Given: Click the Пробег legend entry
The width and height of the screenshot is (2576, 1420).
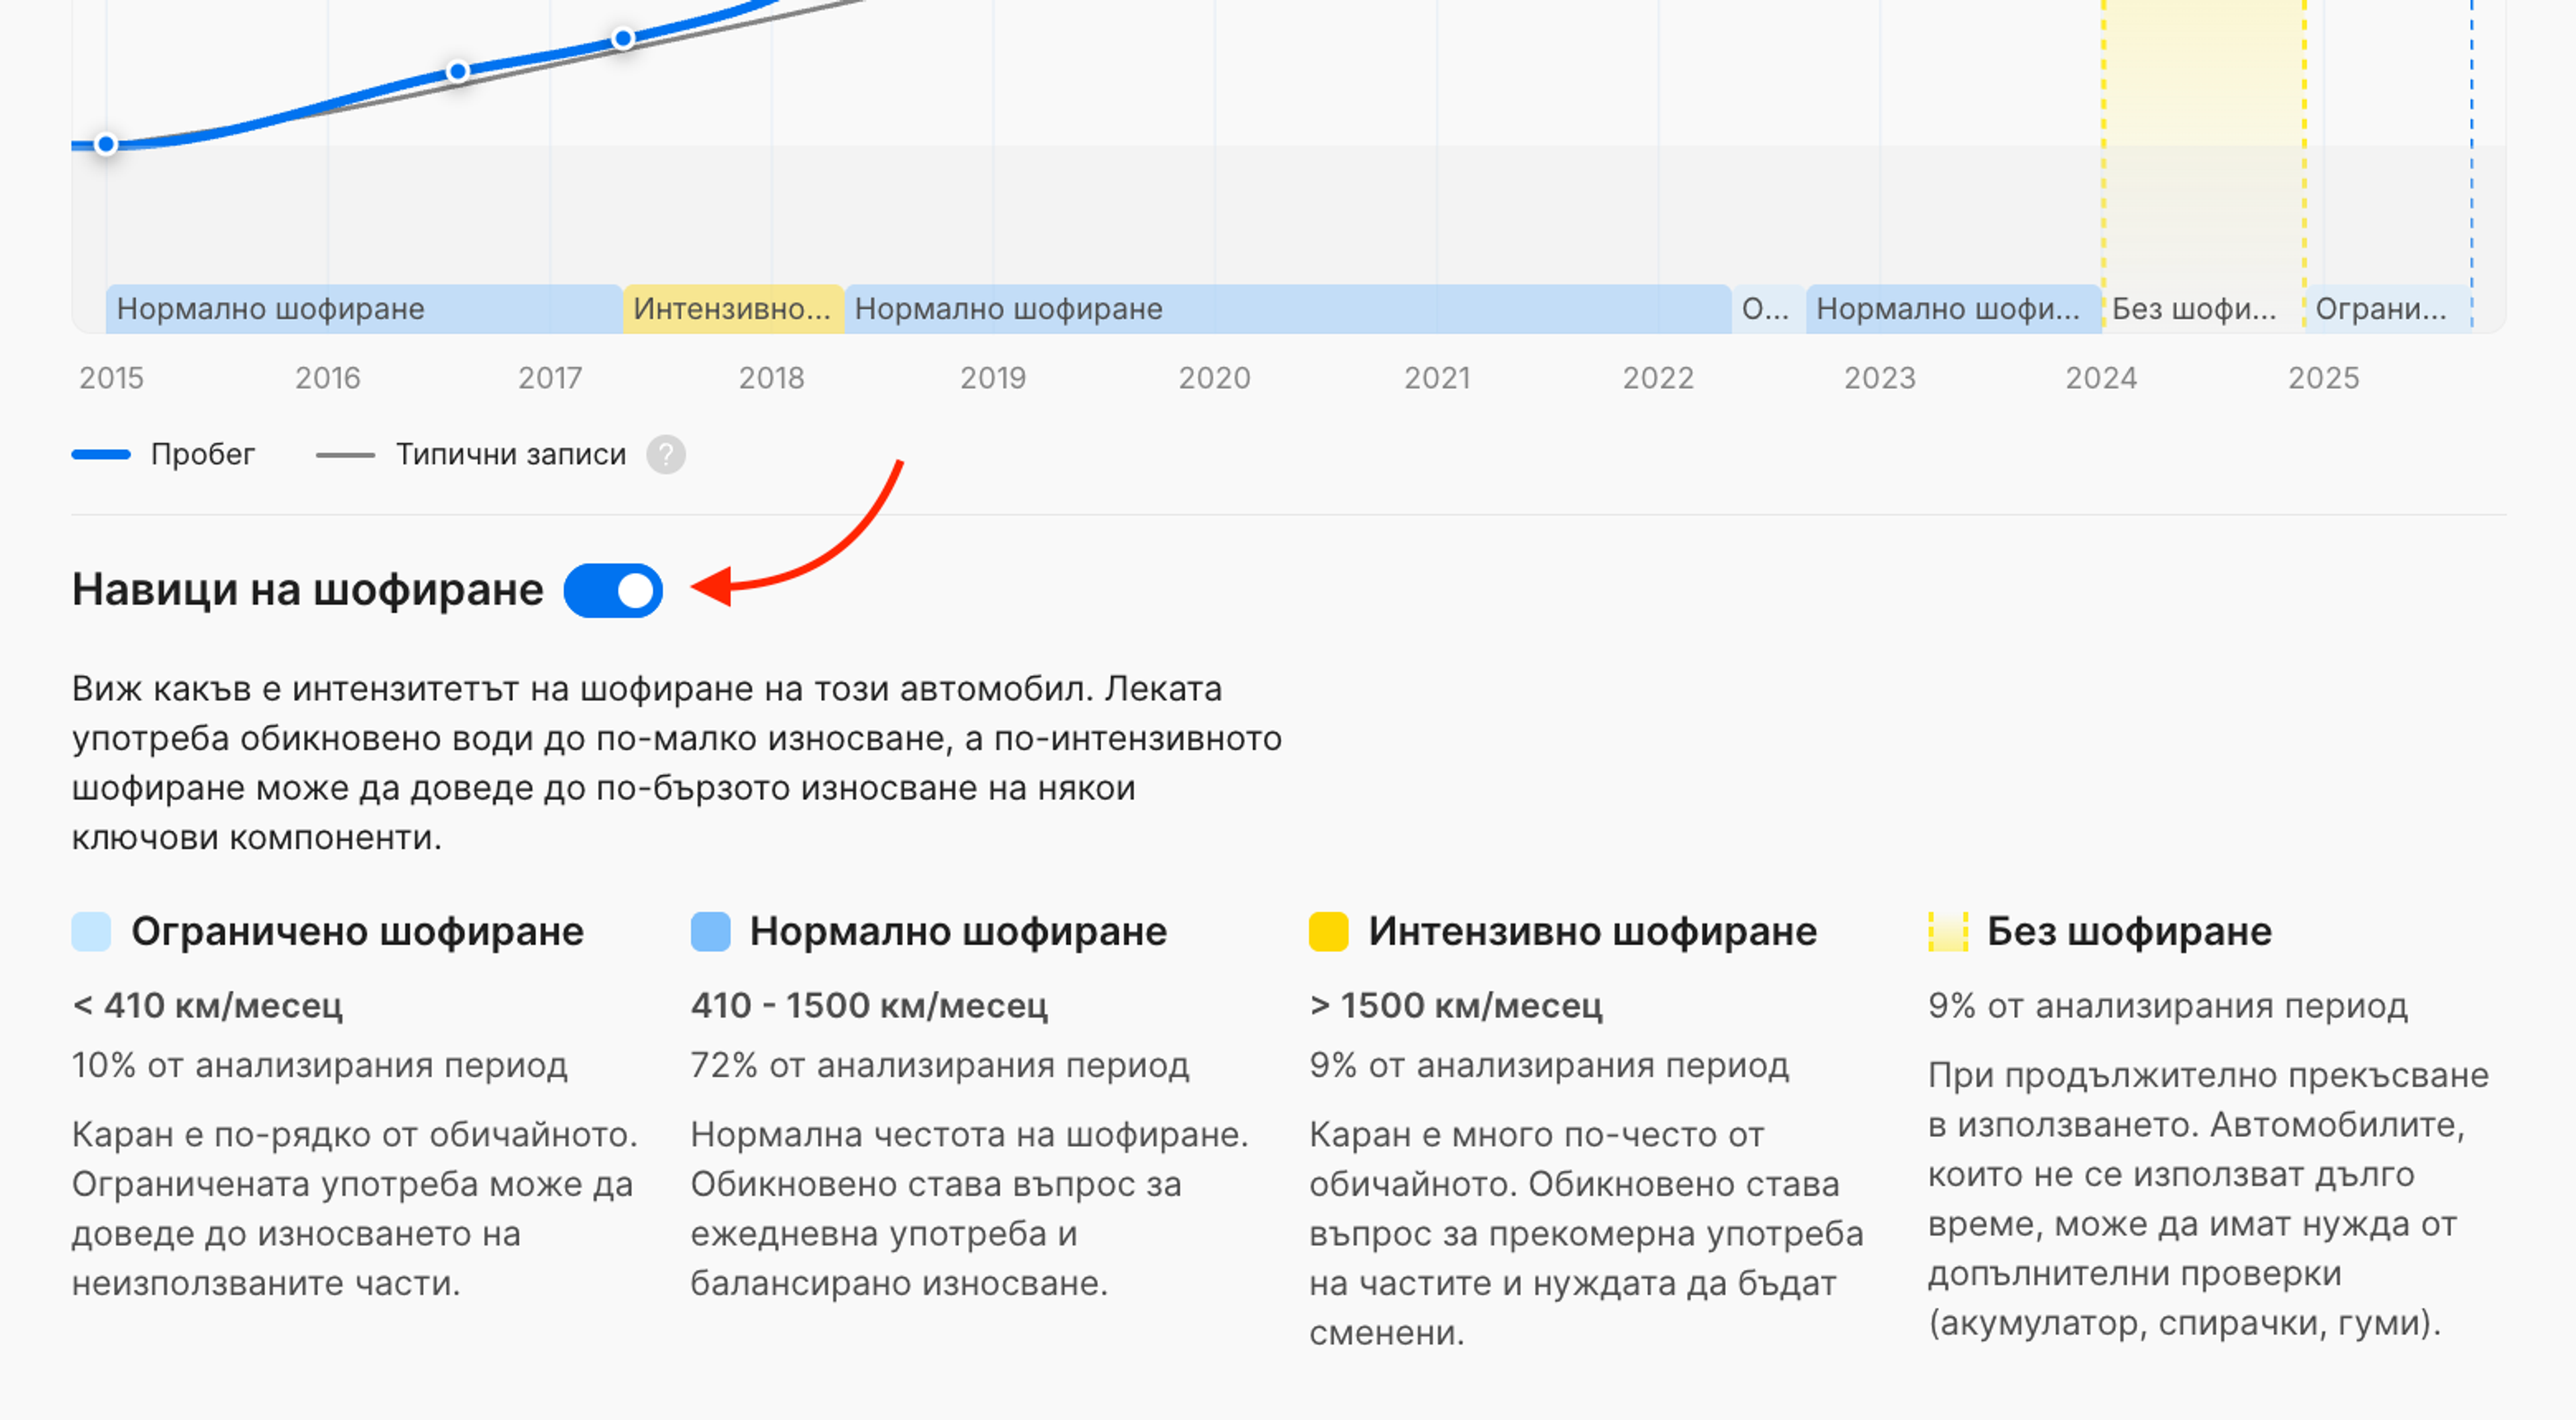Looking at the screenshot, I should click(x=164, y=455).
